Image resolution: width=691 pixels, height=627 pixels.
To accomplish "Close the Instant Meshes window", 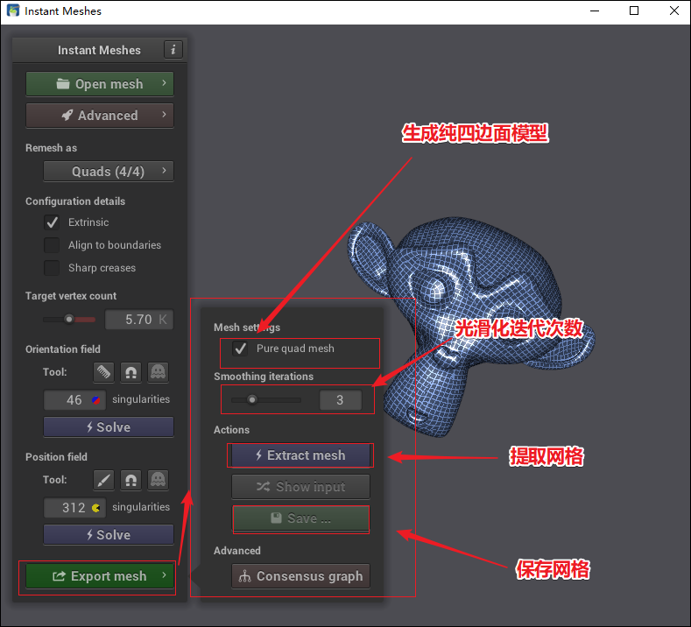I will pyautogui.click(x=673, y=11).
